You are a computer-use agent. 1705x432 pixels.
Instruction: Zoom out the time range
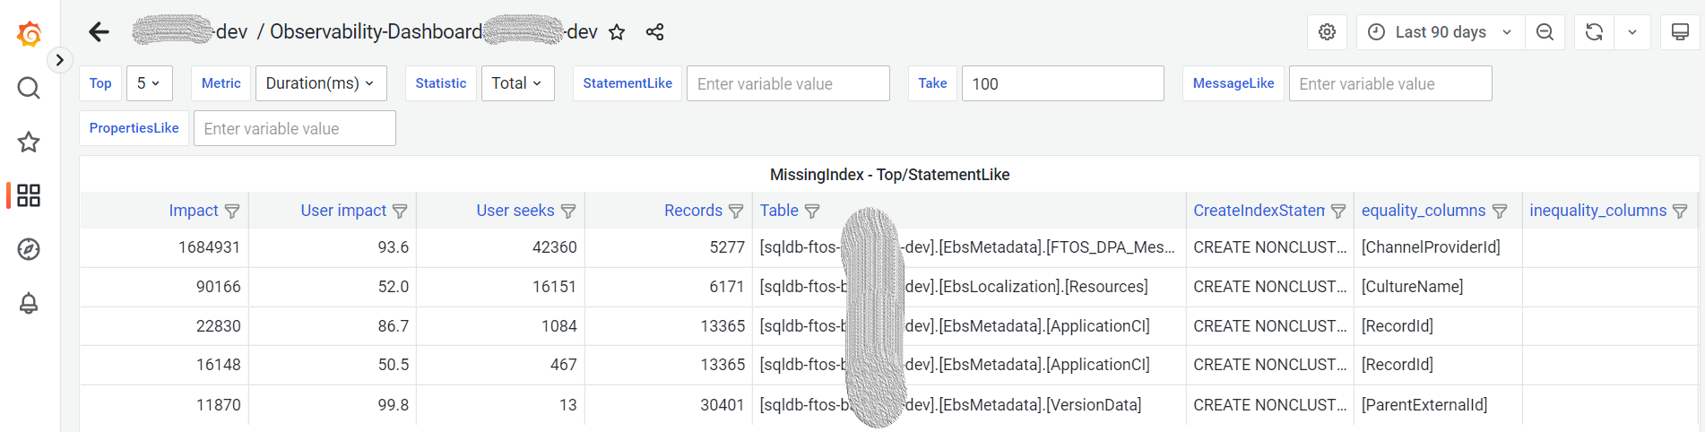[1545, 32]
